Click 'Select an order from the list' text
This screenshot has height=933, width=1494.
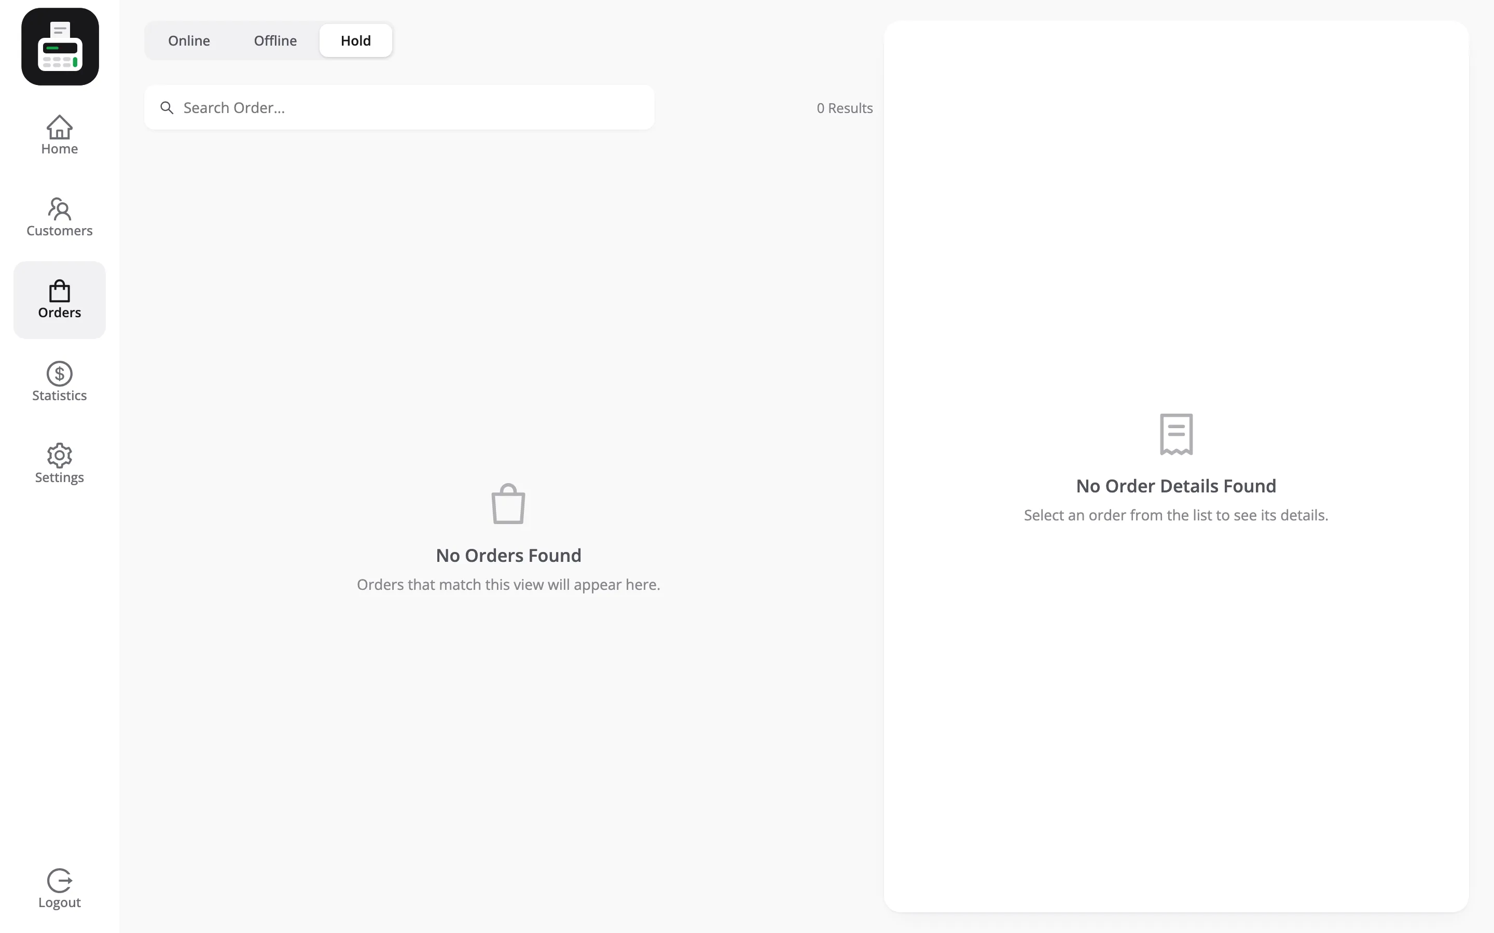coord(1176,515)
